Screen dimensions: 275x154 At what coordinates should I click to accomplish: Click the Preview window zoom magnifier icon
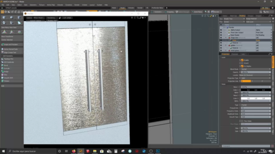[137, 18]
